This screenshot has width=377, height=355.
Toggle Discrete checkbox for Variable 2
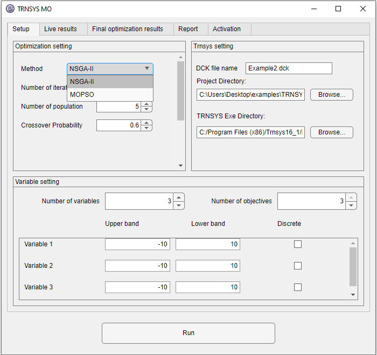pyautogui.click(x=298, y=266)
